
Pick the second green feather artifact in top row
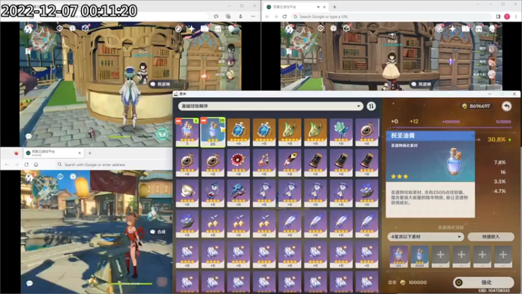pos(315,133)
